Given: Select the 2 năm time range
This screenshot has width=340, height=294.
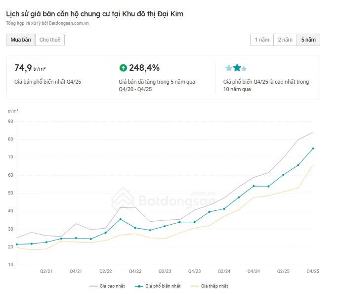Looking at the screenshot, I should (285, 40).
